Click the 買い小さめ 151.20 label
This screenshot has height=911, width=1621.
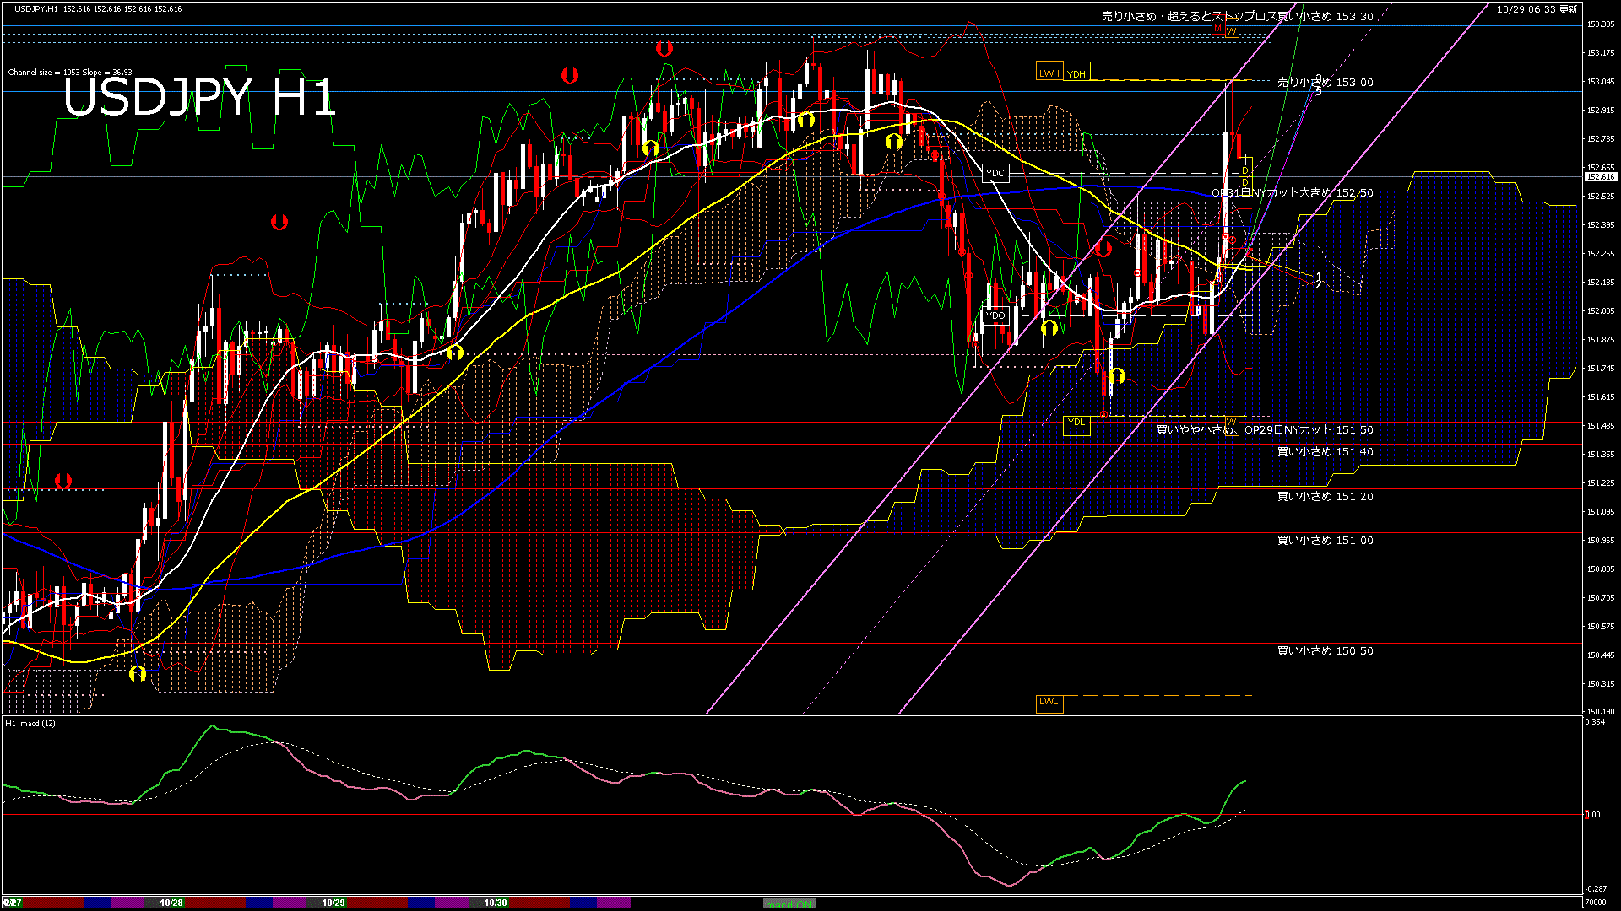pyautogui.click(x=1325, y=497)
